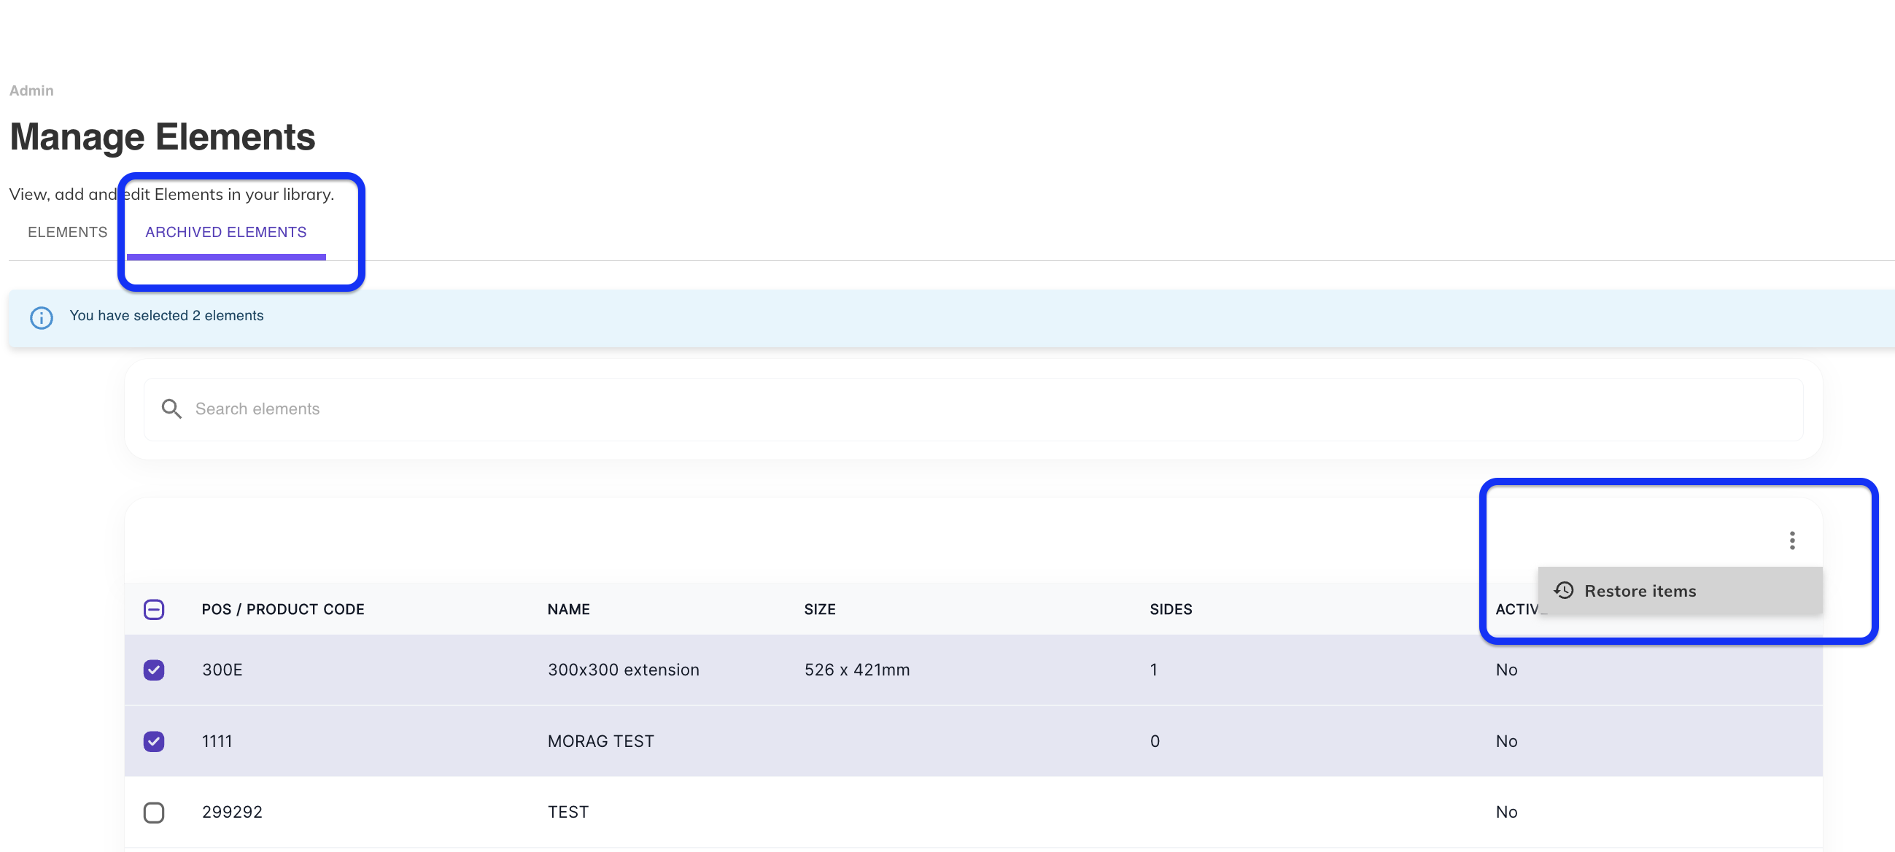Click the Size column header
Viewport: 1895px width, 852px height.
pyautogui.click(x=820, y=609)
